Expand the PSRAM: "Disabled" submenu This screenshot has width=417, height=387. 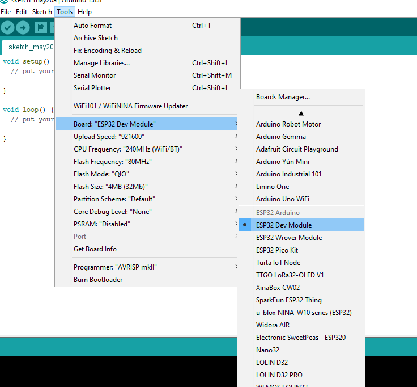[x=146, y=224]
